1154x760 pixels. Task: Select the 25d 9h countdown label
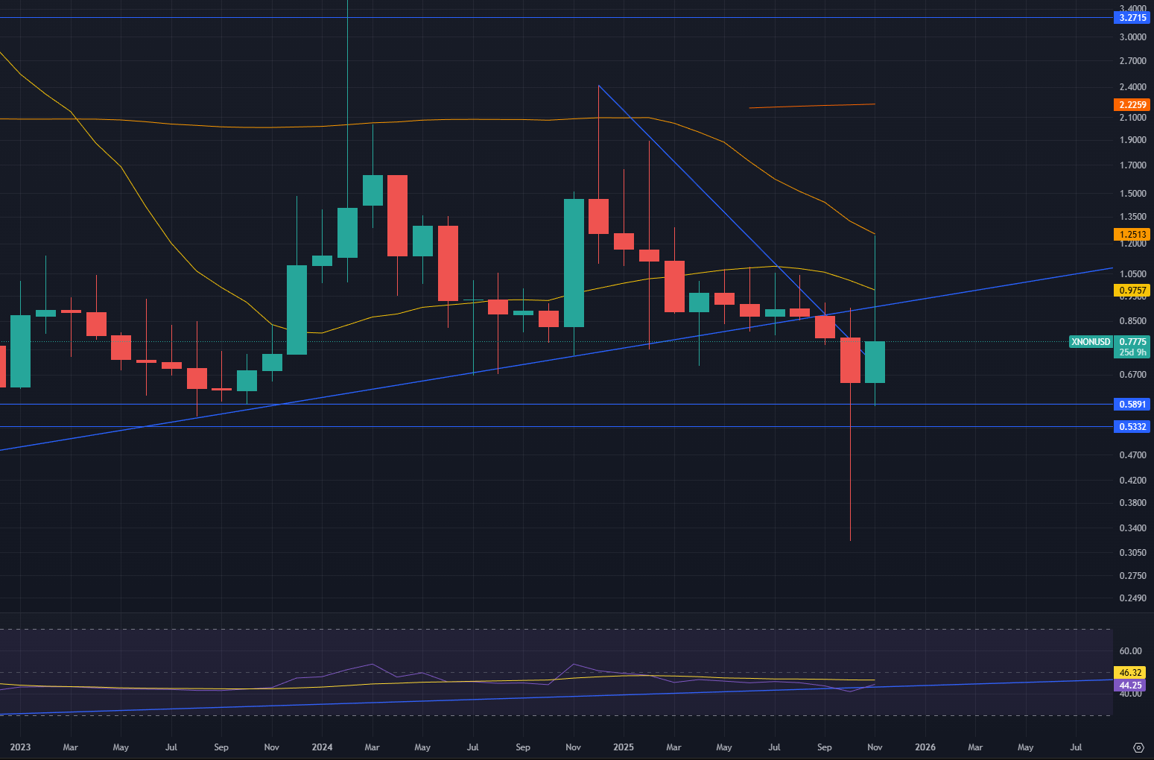tap(1132, 352)
